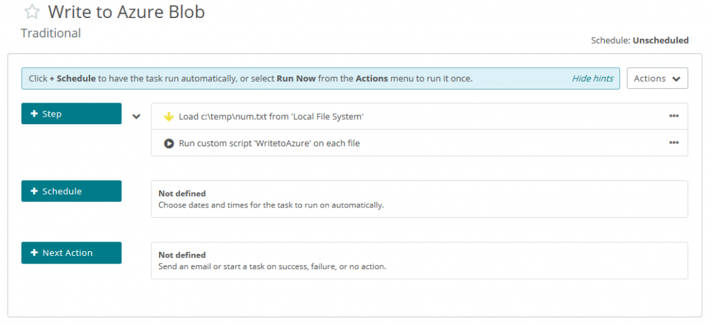Click the + Schedule button

72,191
